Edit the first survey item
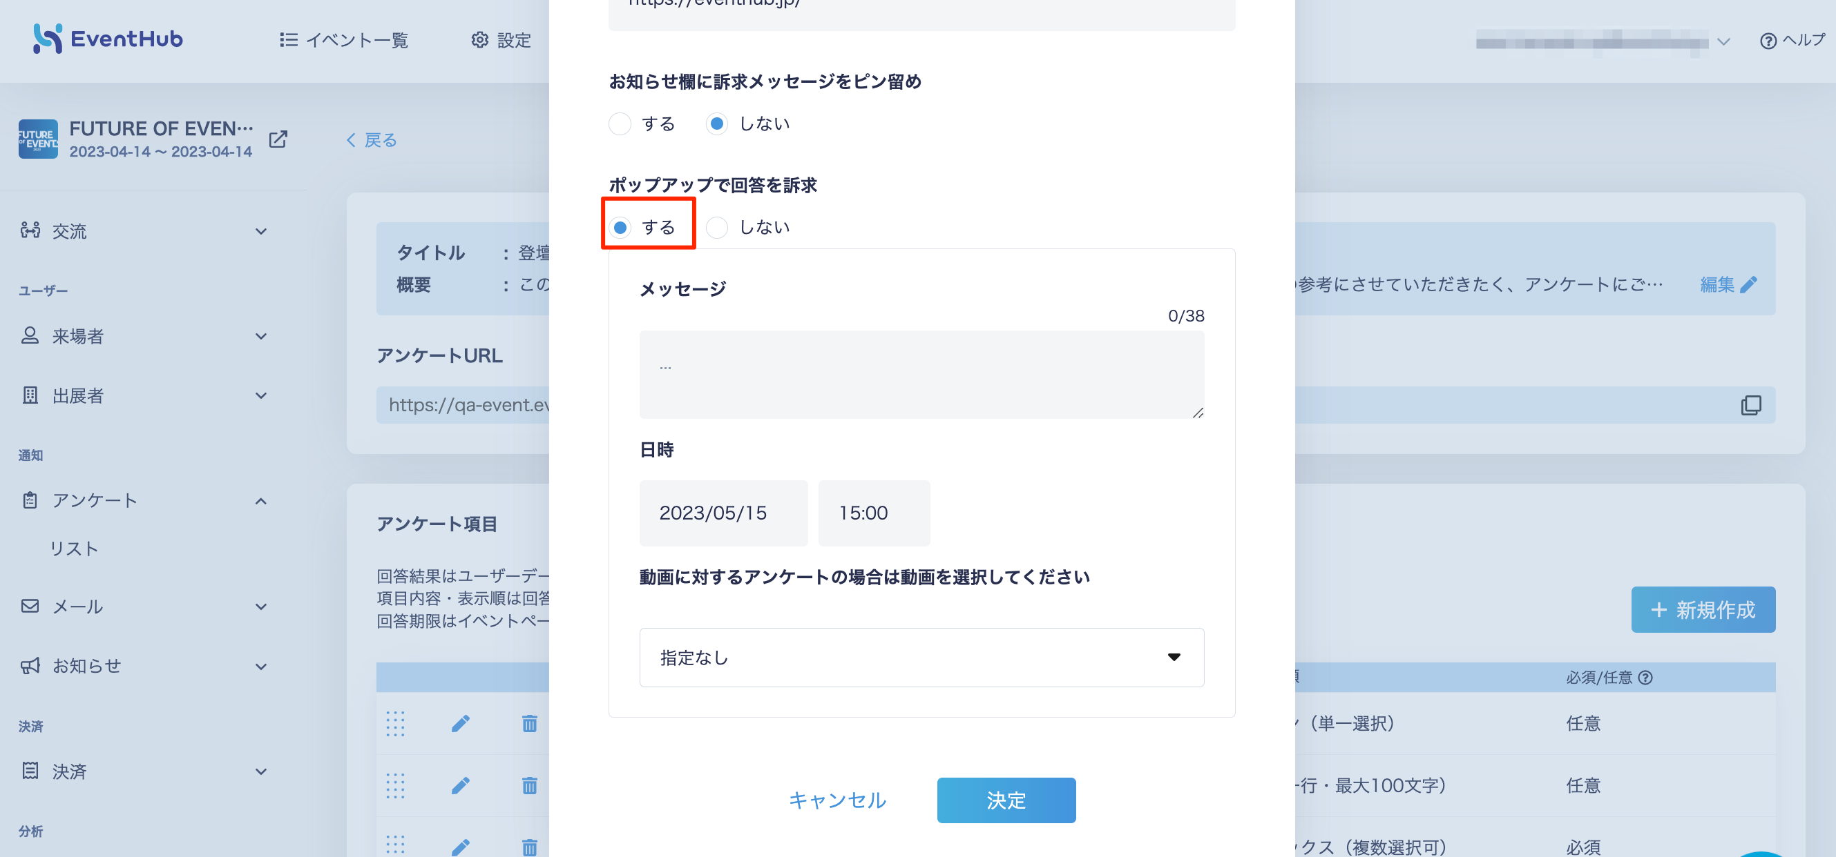 461,724
